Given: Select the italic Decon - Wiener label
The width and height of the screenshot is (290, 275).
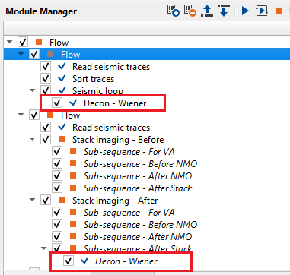Looking at the screenshot, I should 126,261.
